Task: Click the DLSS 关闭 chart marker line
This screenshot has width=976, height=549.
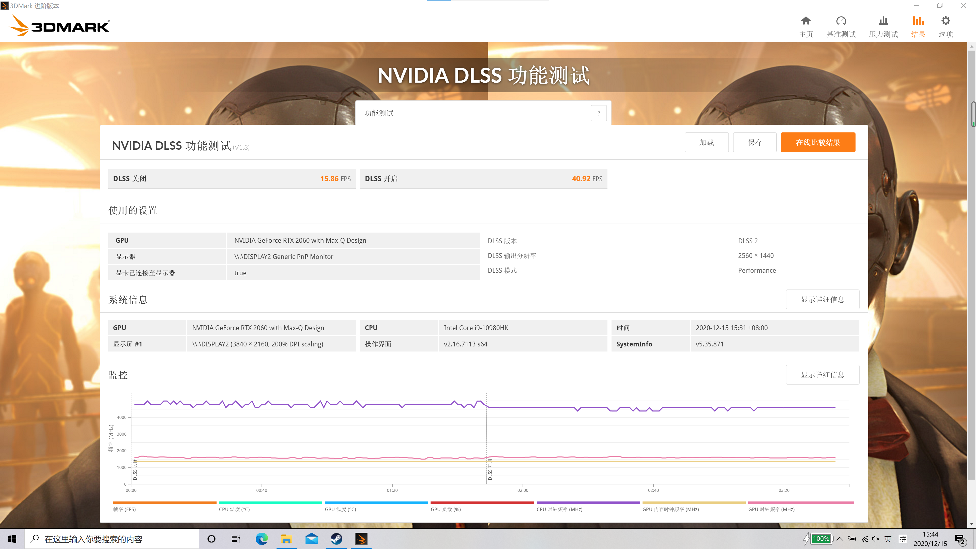Action: (131, 438)
